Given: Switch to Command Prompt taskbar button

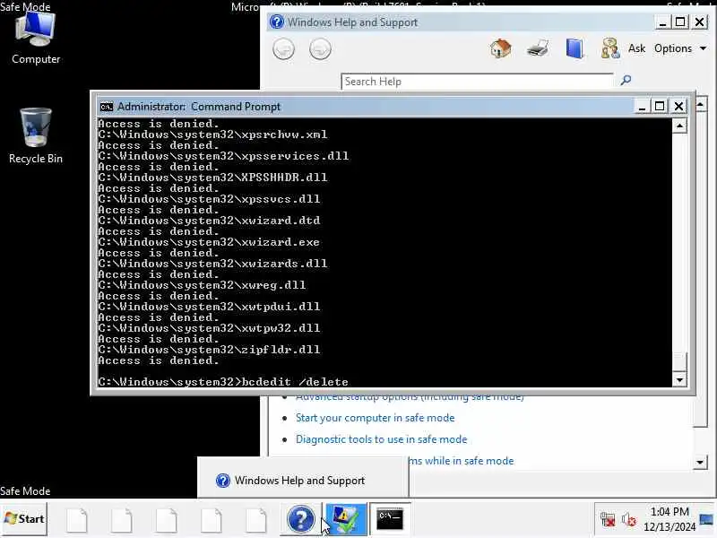Looking at the screenshot, I should click(390, 519).
